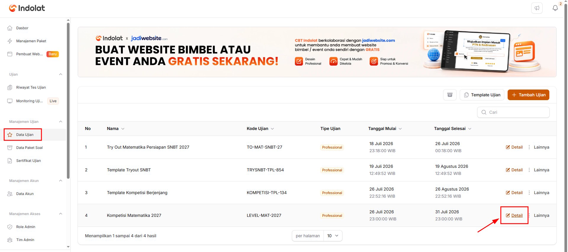Open Detail for Kompetisi Matematika 2027

point(514,215)
